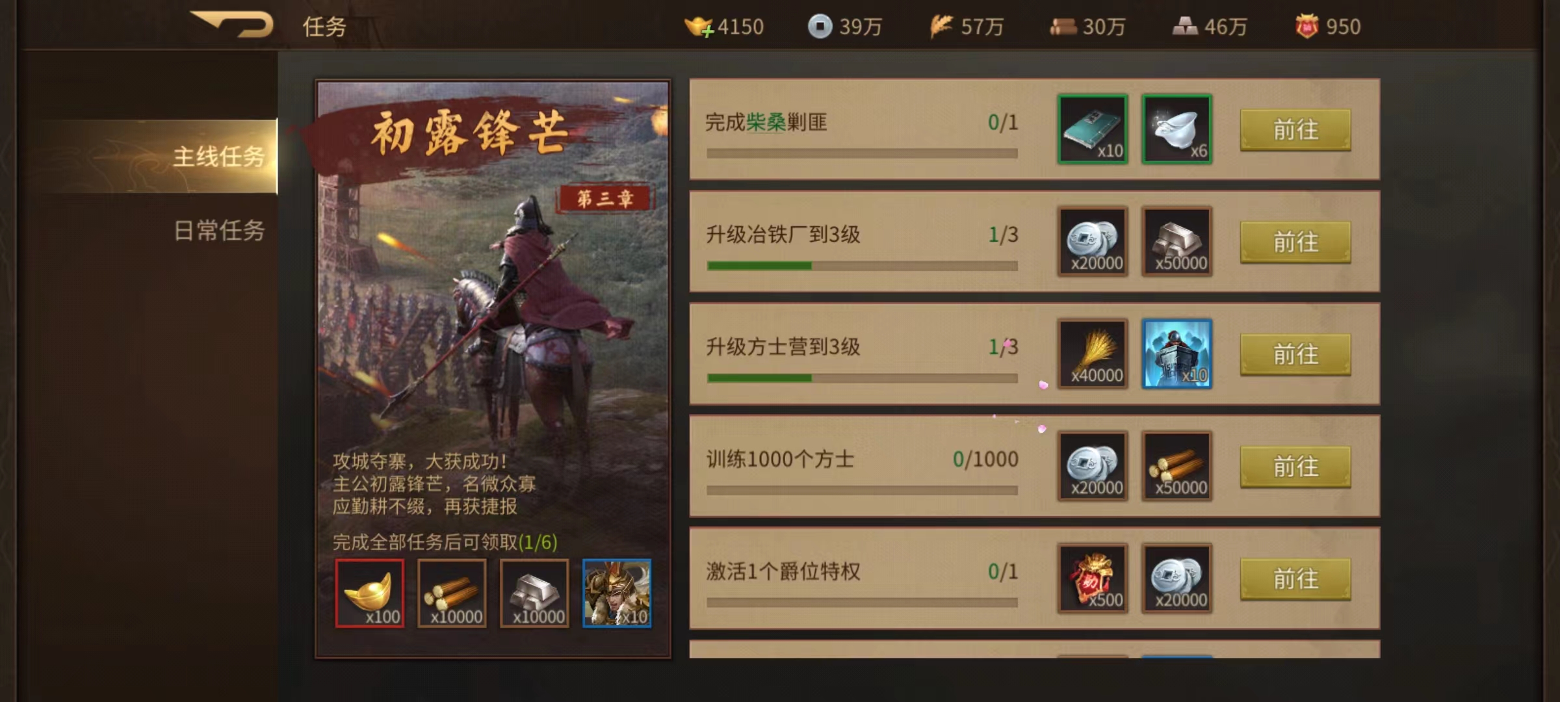View the hero portrait x10 chapter reward

(x=617, y=593)
